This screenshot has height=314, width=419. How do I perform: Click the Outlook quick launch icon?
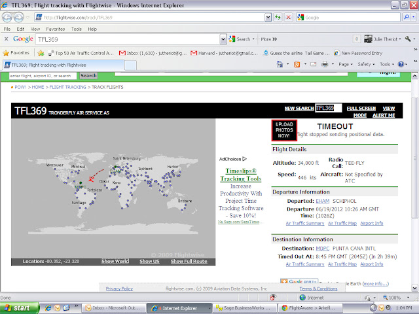(57, 308)
